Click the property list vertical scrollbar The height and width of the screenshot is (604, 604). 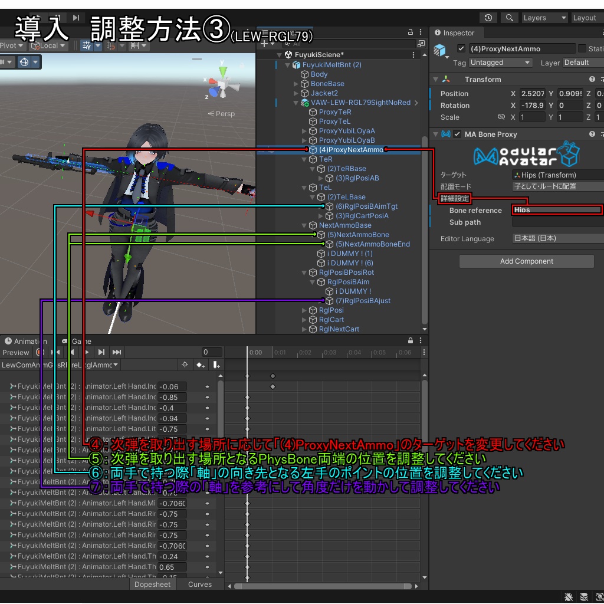tap(221, 409)
